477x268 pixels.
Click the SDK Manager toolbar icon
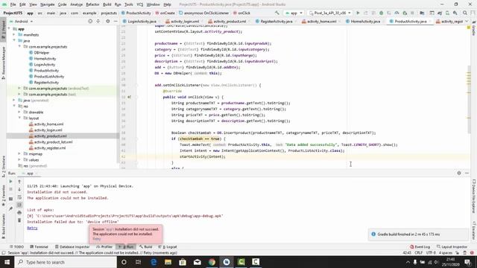point(455,13)
